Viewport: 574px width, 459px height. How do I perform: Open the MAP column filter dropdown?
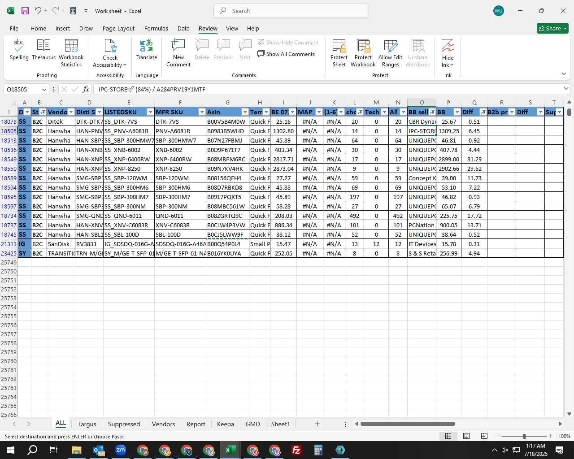pyautogui.click(x=319, y=112)
